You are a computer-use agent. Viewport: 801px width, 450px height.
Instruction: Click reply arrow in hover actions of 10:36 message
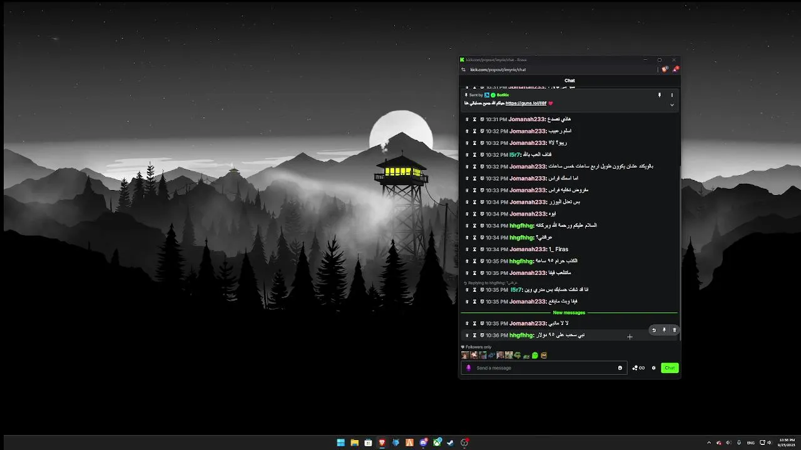coord(654,330)
